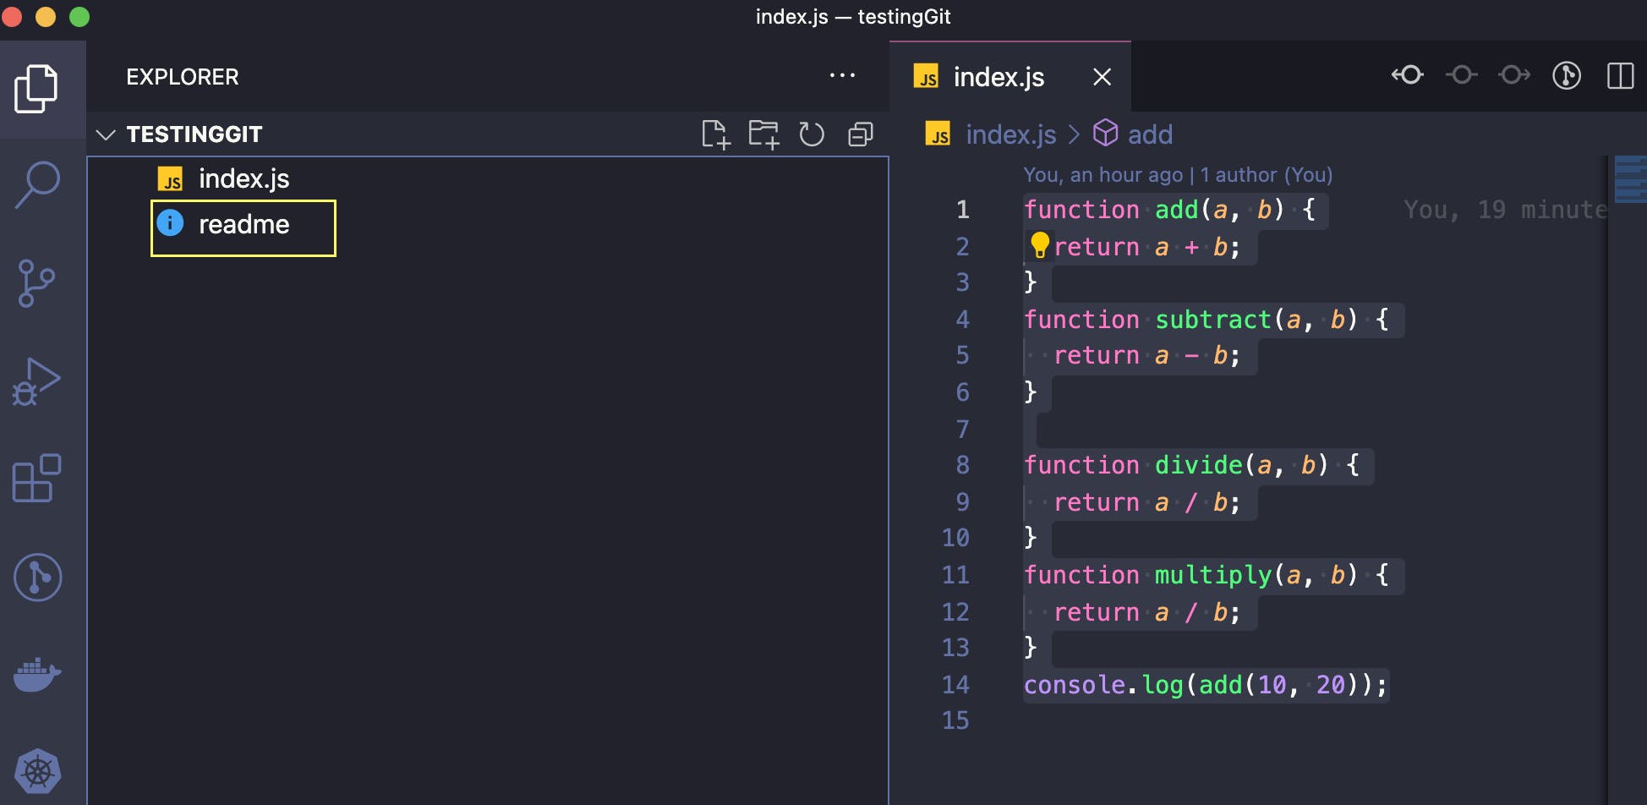Click 'return a - b;' on line 5
1647x805 pixels.
(1147, 355)
